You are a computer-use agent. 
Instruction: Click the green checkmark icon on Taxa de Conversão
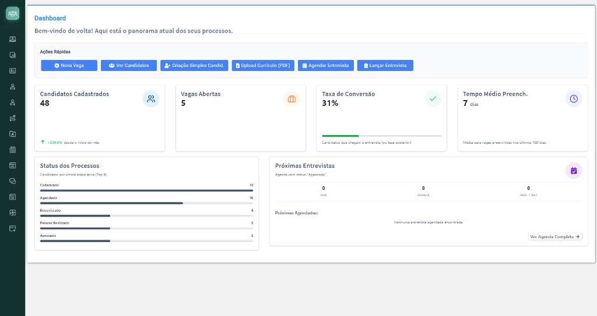433,99
